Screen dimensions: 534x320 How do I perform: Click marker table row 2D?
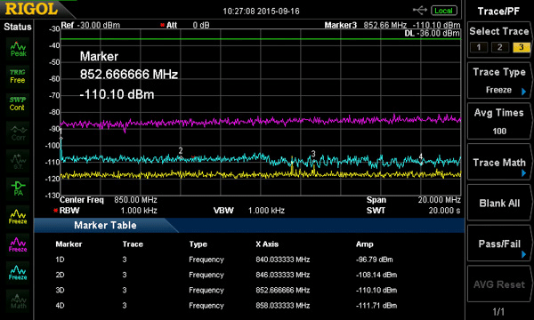click(x=226, y=275)
